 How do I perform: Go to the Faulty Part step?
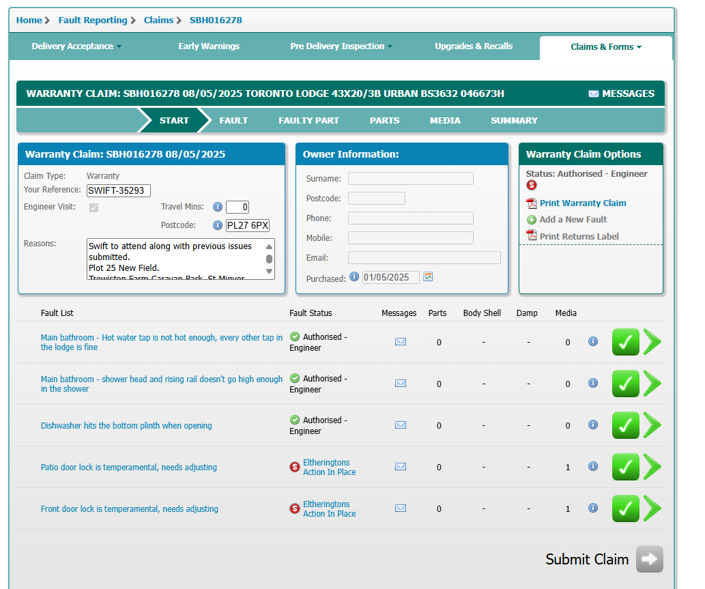[308, 120]
